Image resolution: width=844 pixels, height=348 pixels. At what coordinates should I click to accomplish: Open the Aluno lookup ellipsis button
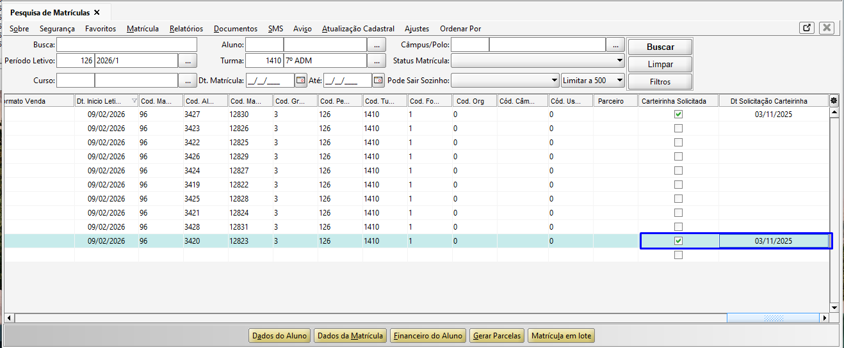click(377, 44)
